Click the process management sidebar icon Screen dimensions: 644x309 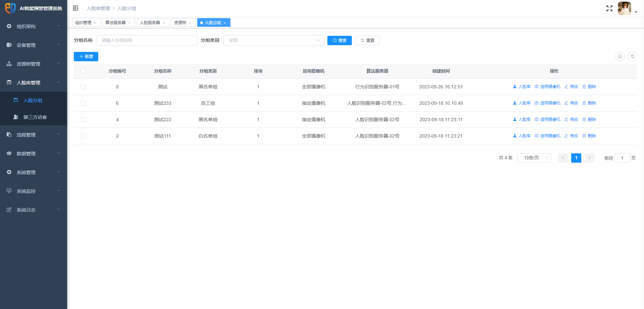pos(9,135)
